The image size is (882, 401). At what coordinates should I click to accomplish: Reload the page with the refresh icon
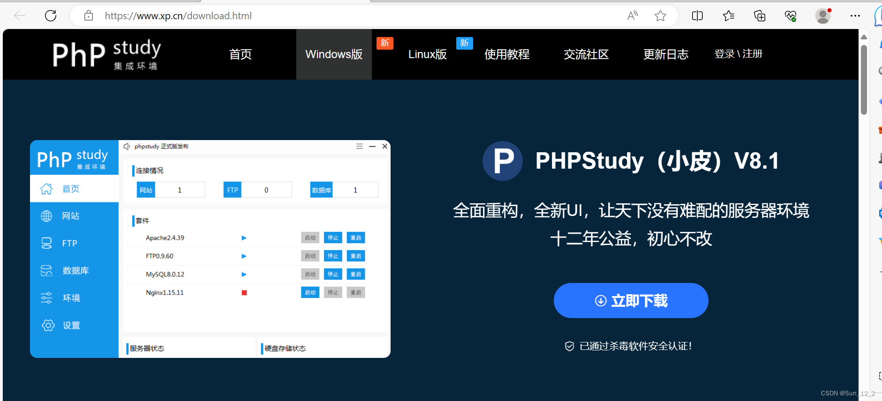[51, 15]
